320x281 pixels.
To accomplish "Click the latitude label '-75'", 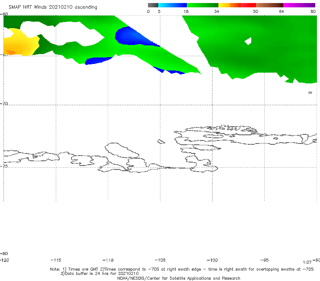I will pyautogui.click(x=4, y=166).
